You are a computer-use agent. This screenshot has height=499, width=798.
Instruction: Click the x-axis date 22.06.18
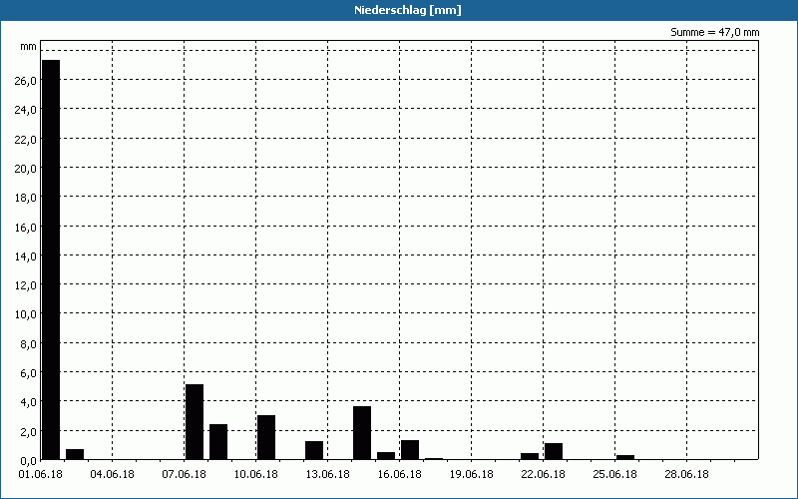coord(543,474)
